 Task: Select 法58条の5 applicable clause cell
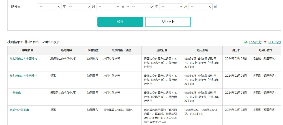coord(202,115)
